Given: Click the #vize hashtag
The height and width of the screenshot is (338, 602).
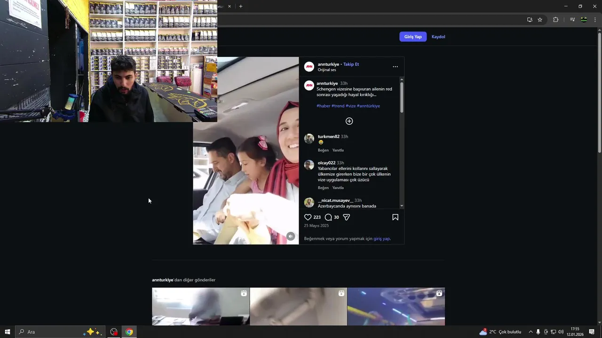Looking at the screenshot, I should pos(350,106).
